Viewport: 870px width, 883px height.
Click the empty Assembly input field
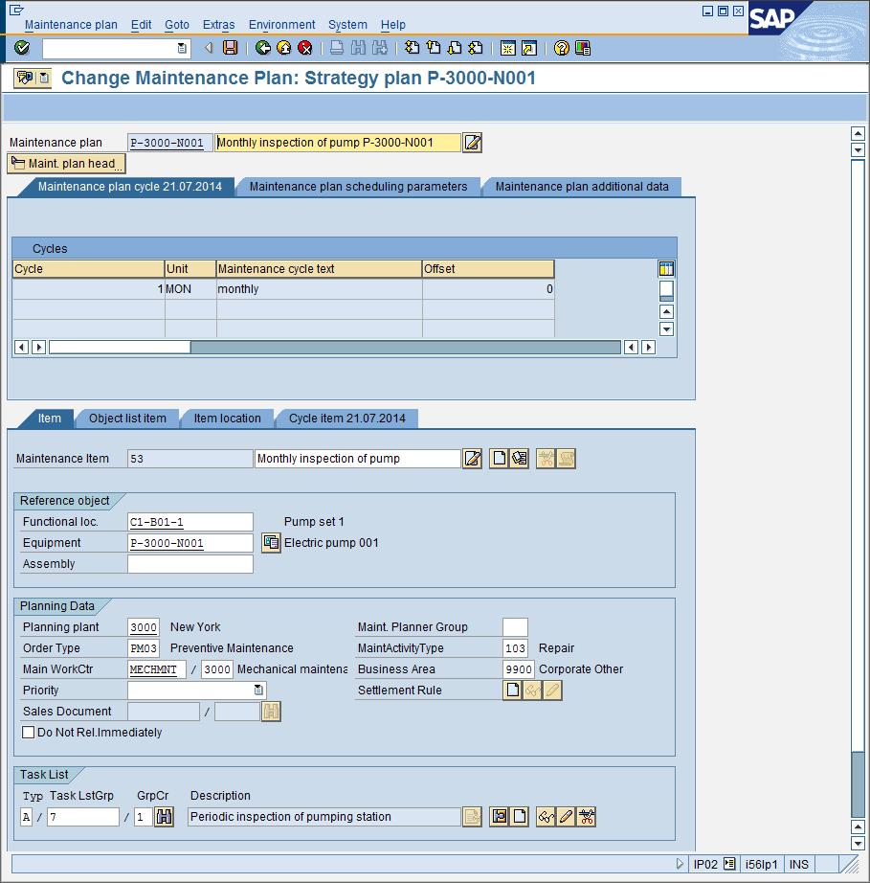190,564
